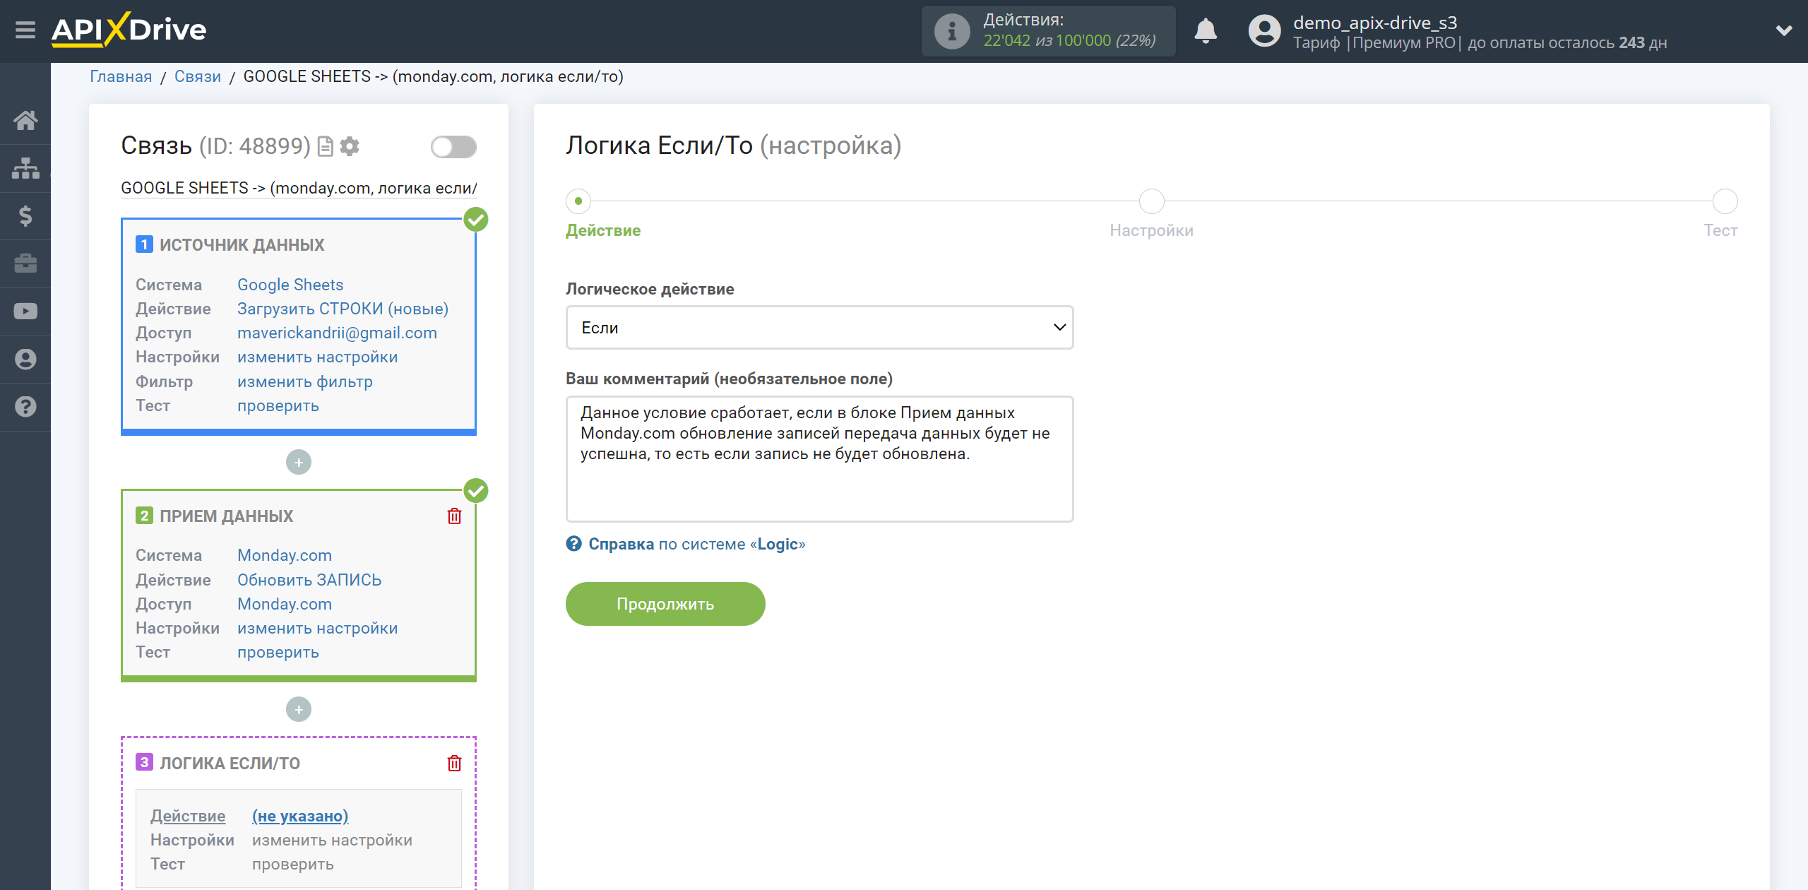This screenshot has height=890, width=1808.
Task: Click source проверить test link
Action: coord(278,405)
